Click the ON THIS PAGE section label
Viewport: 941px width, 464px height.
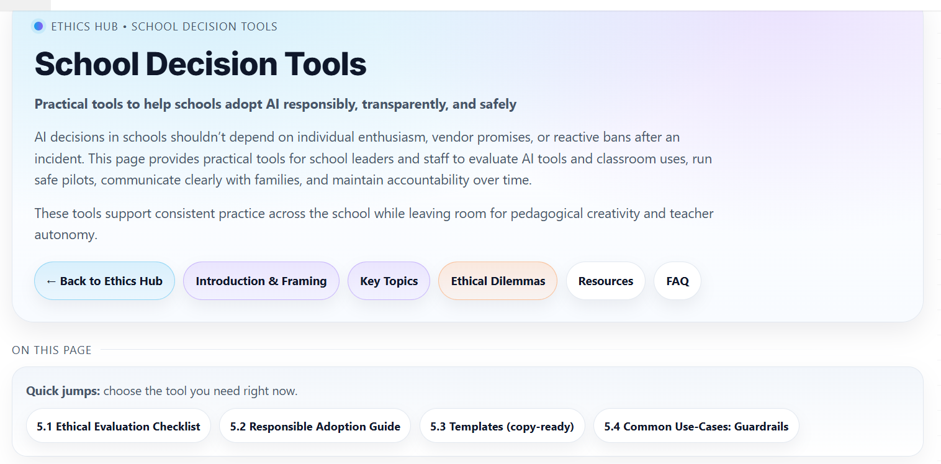coord(52,350)
